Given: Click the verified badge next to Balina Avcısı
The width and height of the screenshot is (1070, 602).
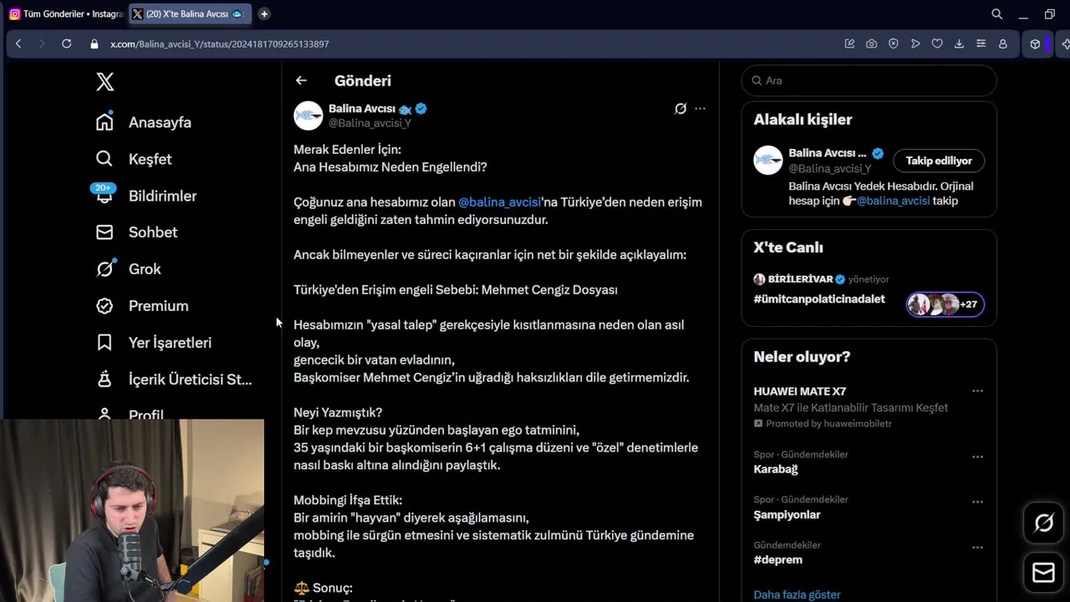Looking at the screenshot, I should coord(421,109).
